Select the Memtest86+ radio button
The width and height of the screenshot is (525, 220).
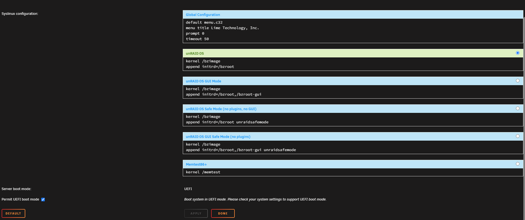518,164
